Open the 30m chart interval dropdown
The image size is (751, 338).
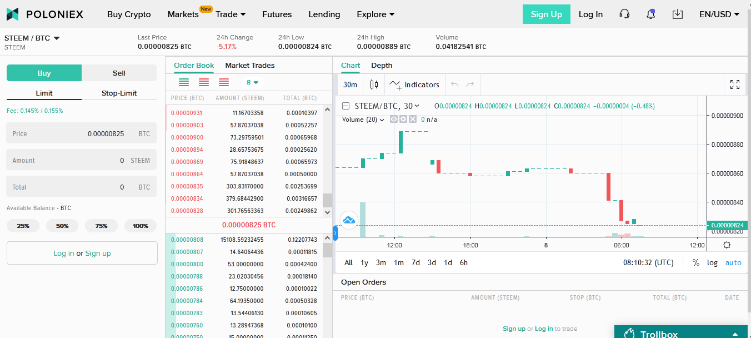[x=350, y=84]
